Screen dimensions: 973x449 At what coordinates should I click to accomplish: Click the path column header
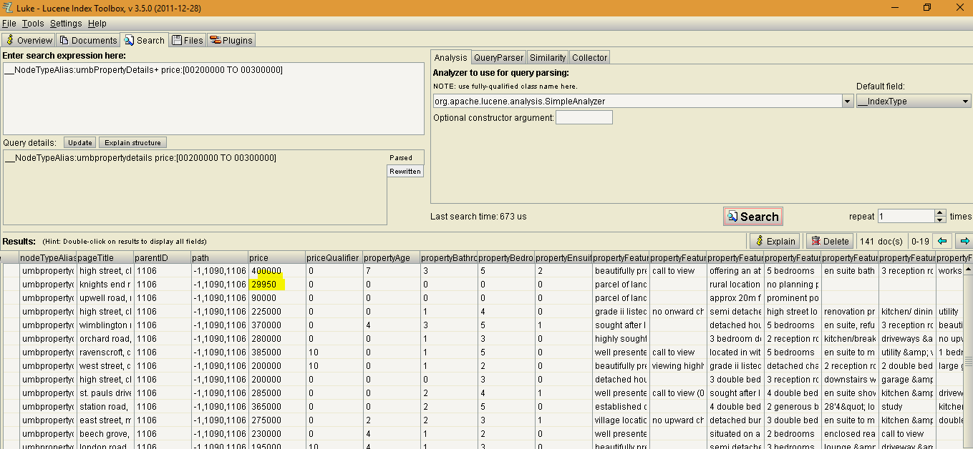(219, 257)
